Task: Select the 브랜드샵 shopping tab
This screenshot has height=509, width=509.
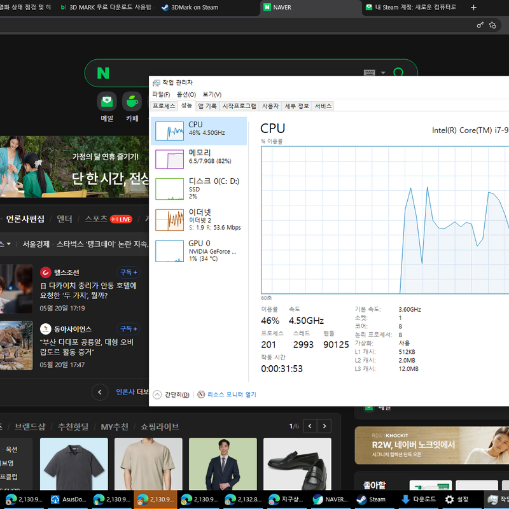Action: [x=30, y=426]
